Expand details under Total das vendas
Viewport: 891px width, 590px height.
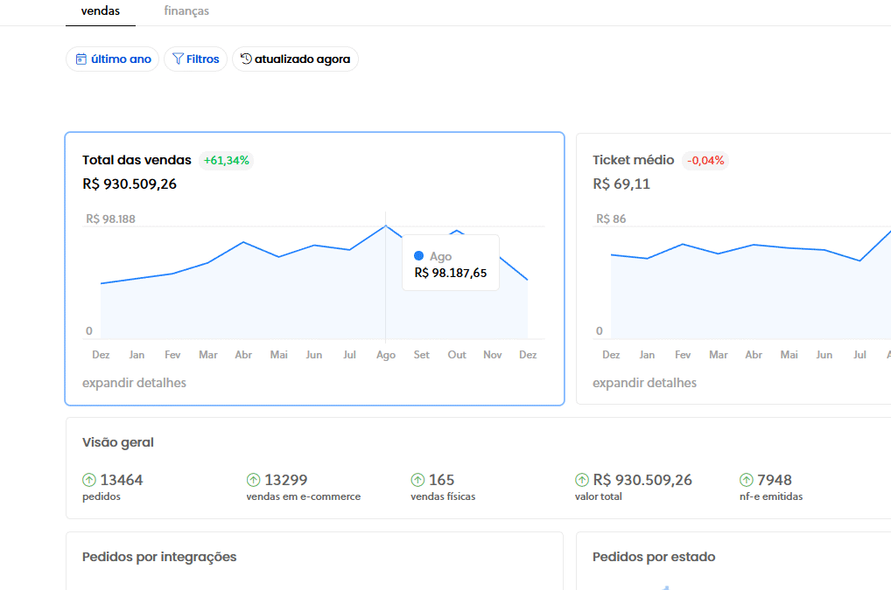pyautogui.click(x=134, y=383)
